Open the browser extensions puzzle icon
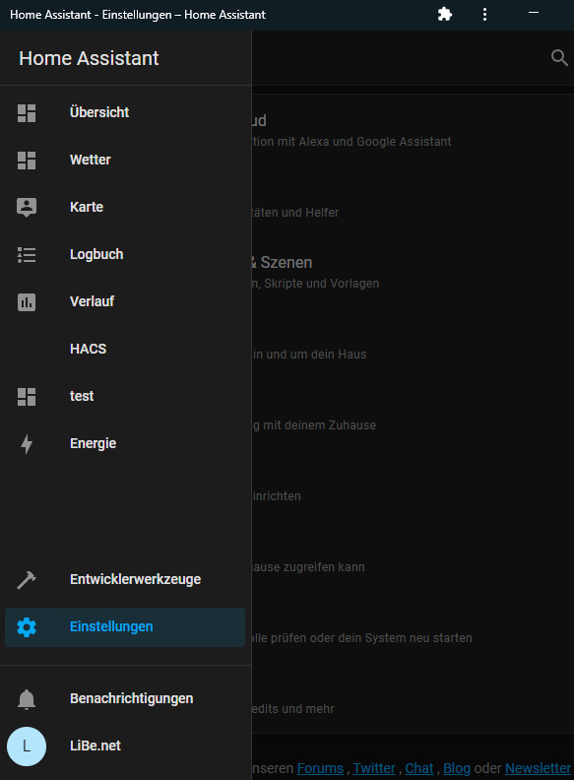Image resolution: width=574 pixels, height=780 pixels. (x=445, y=14)
